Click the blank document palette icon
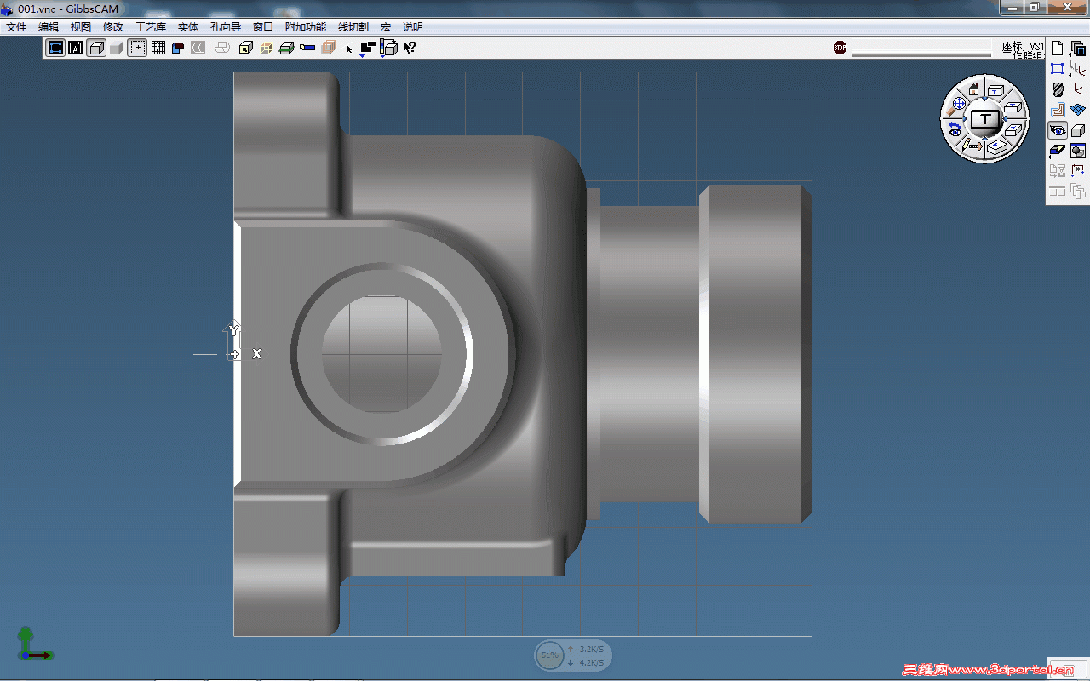1090x681 pixels. tap(1057, 49)
